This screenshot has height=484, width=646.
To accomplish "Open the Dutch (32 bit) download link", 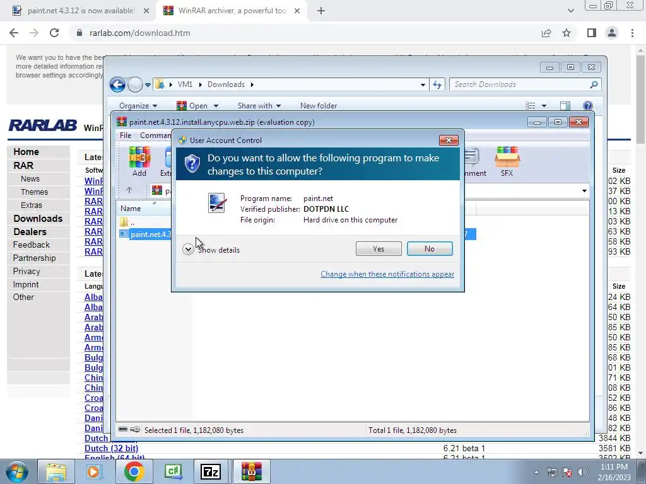I will click(x=111, y=448).
